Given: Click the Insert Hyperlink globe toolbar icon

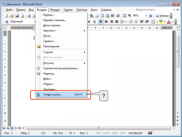Looking at the screenshot, I should point(92,16).
